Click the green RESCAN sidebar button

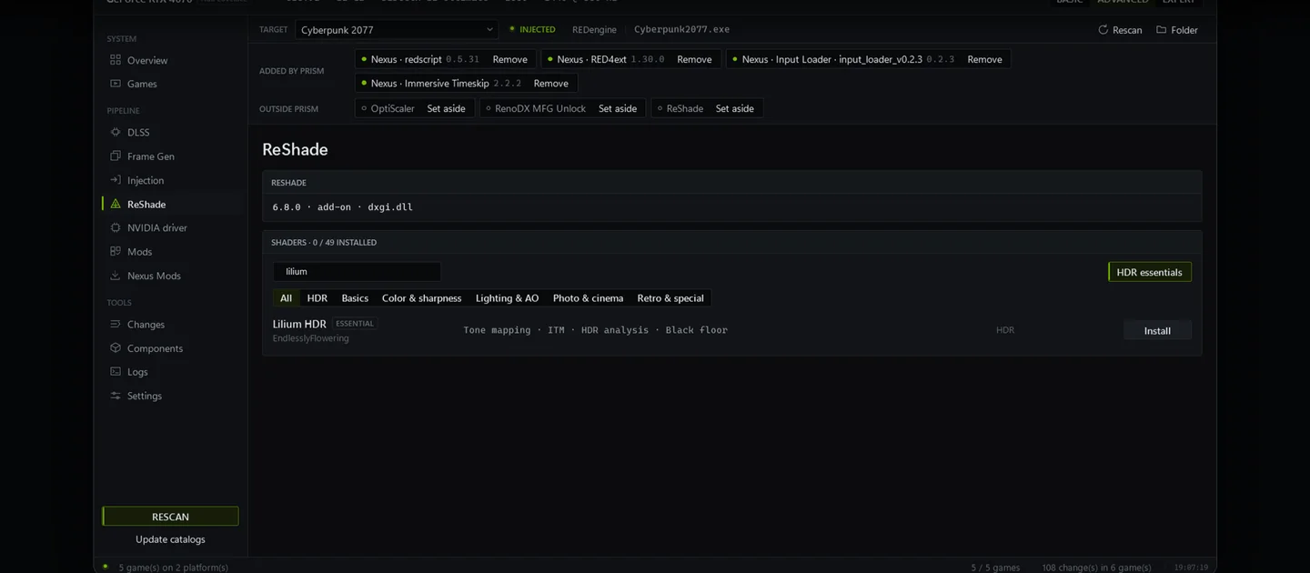170,517
